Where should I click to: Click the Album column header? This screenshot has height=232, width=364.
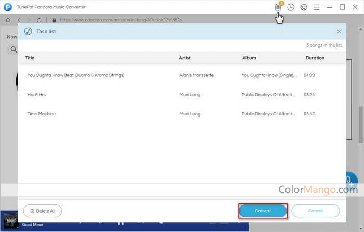click(x=249, y=58)
